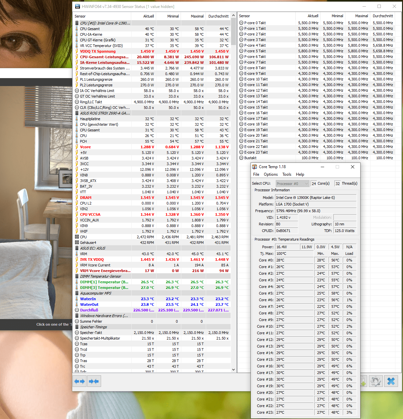Click thermometer icon beside PCH
The width and height of the screenshot is (403, 419).
point(77,141)
